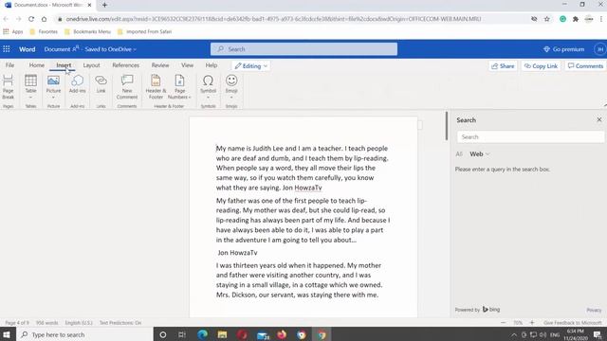Zoom out with the minus button
This screenshot has width=607, height=341.
tap(504, 322)
